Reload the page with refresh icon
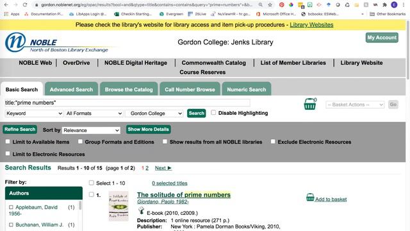This screenshot has height=231, width=410. pos(25,4)
